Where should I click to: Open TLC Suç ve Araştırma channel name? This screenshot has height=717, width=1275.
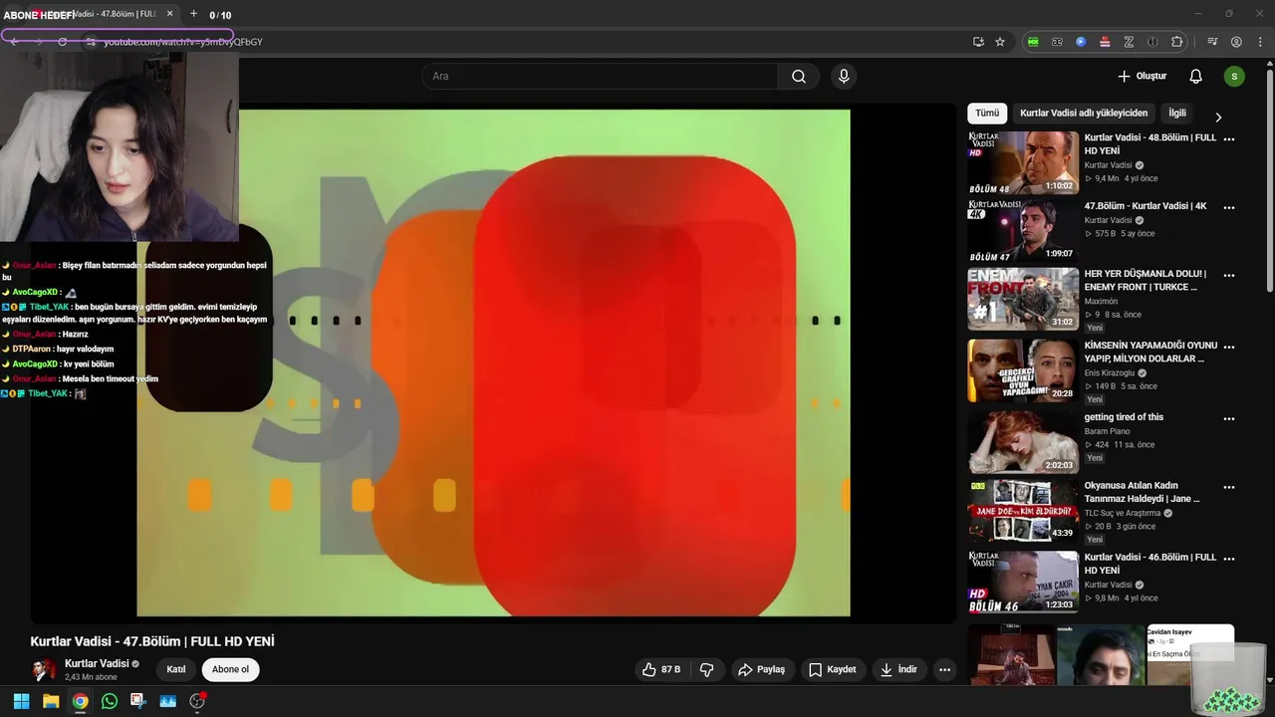click(1123, 514)
